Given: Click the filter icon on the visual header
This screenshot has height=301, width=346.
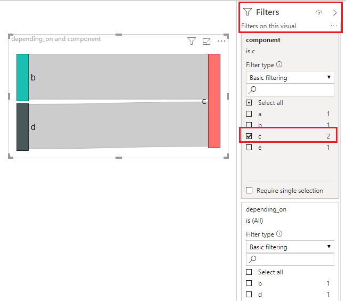Looking at the screenshot, I should tap(191, 41).
